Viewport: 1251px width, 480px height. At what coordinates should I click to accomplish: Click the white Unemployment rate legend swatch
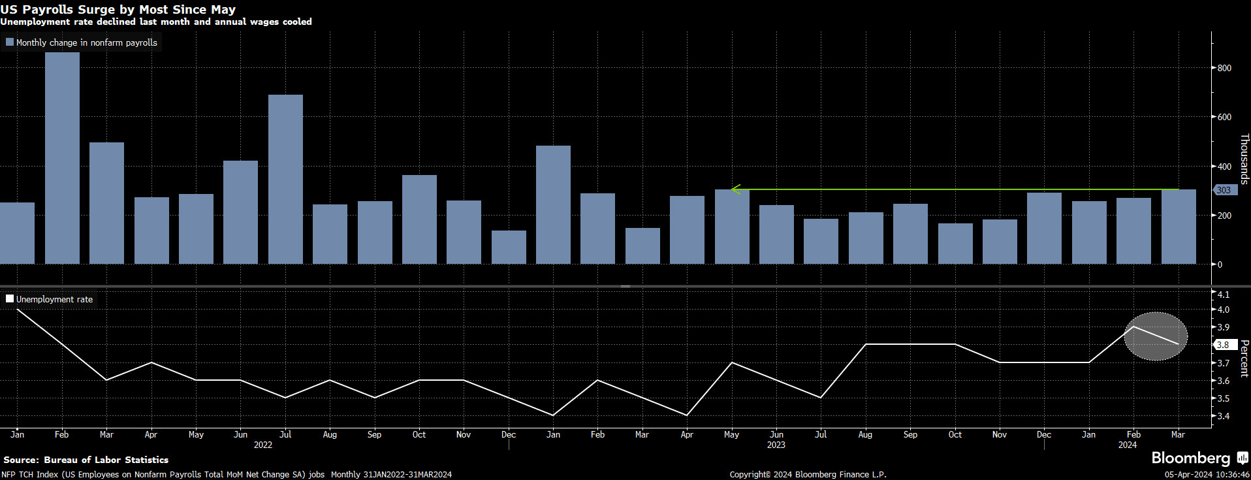(x=10, y=299)
